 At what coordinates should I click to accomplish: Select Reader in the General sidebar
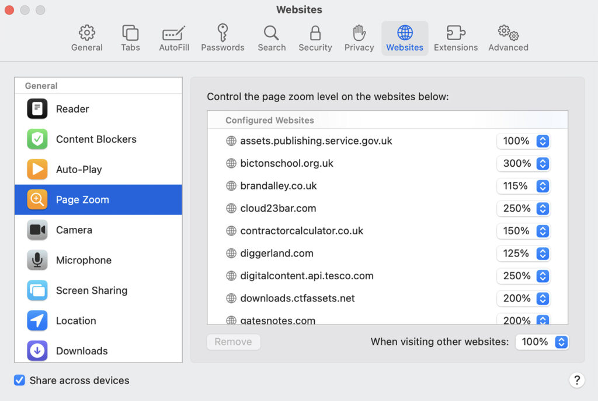[x=71, y=109]
